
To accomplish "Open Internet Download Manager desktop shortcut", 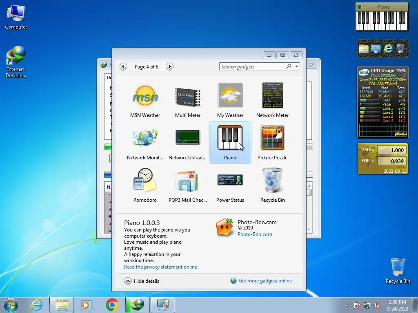I will [16, 62].
